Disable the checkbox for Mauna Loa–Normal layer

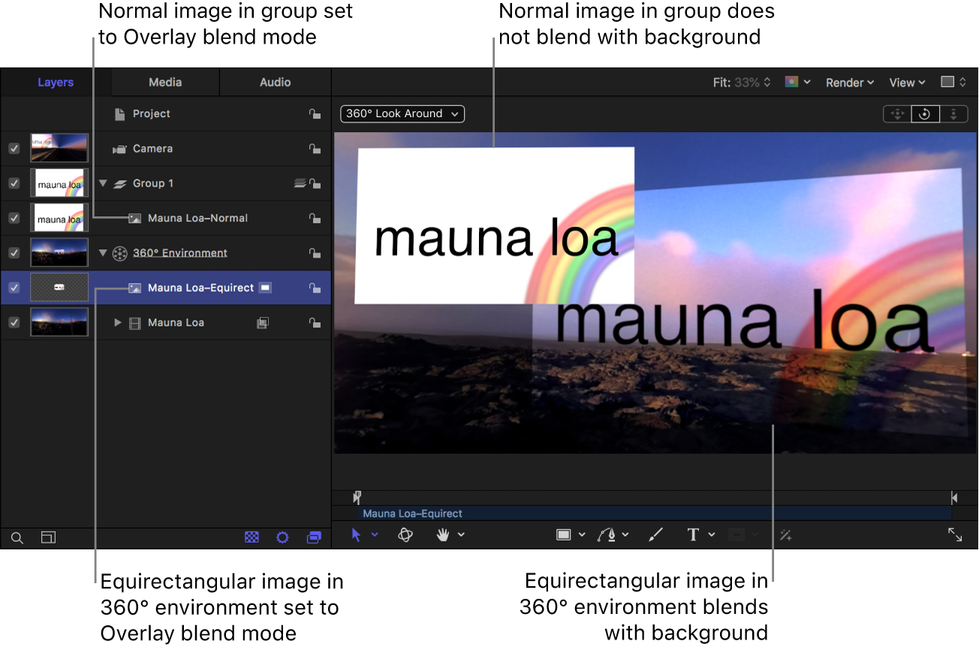(14, 218)
